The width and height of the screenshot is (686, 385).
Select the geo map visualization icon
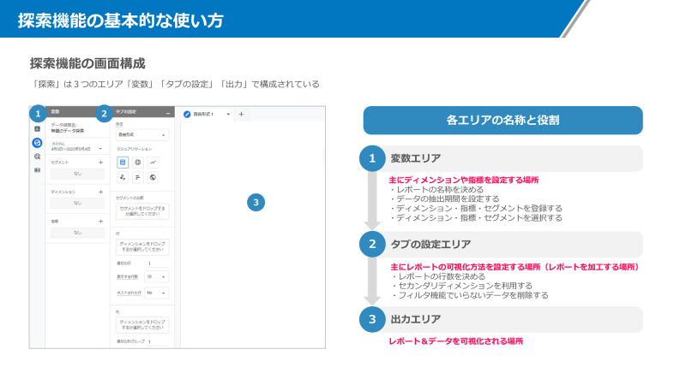pyautogui.click(x=153, y=177)
